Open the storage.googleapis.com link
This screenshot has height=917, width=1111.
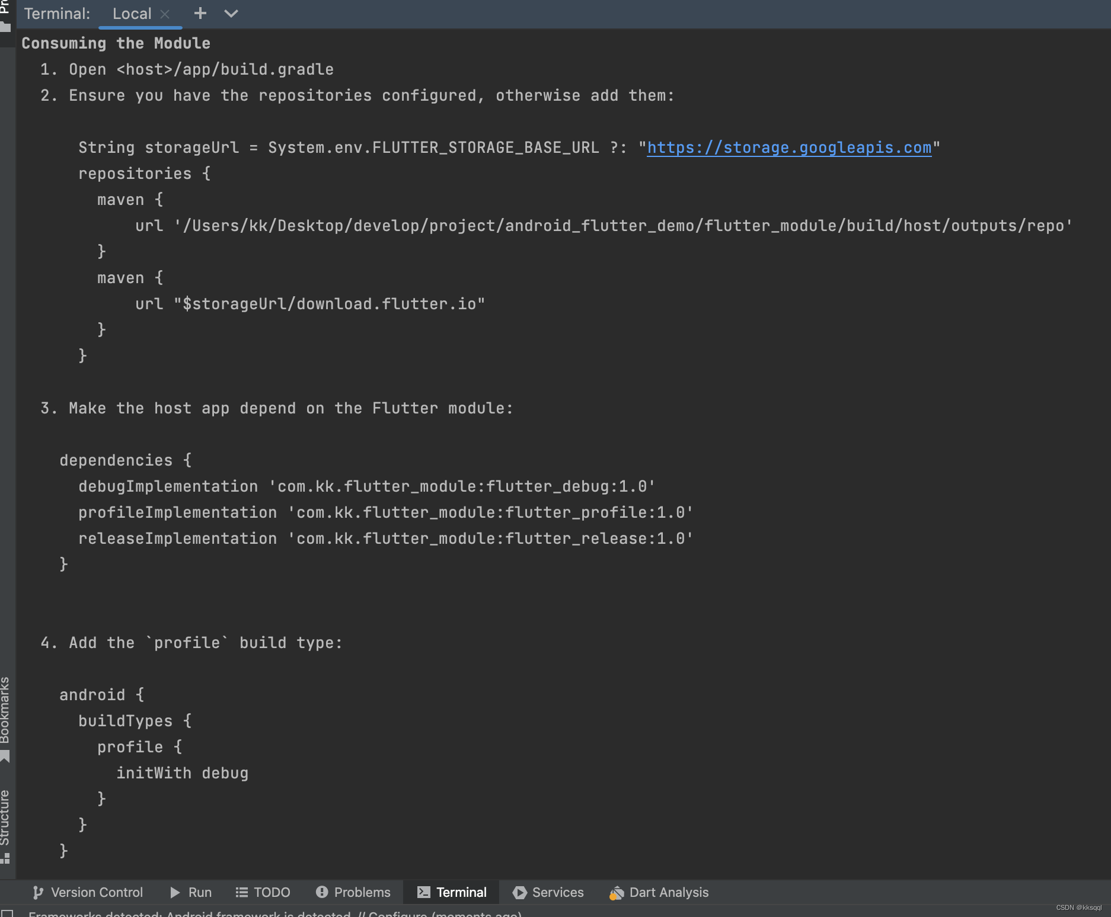pos(789,148)
